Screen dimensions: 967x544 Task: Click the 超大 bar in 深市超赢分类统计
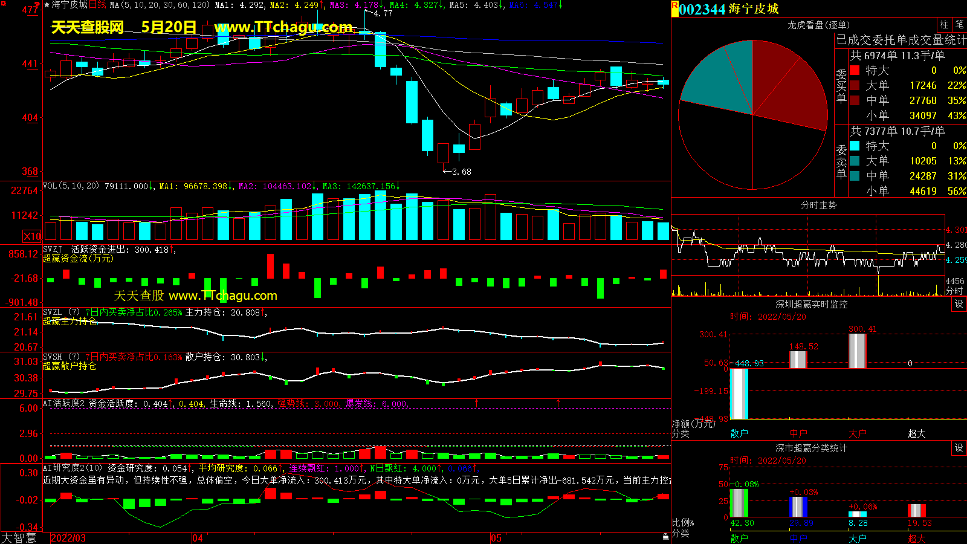click(916, 510)
